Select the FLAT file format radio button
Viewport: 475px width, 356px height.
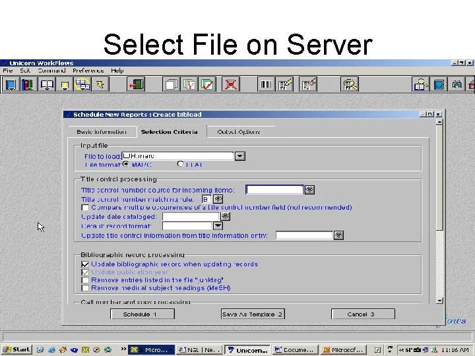click(181, 163)
